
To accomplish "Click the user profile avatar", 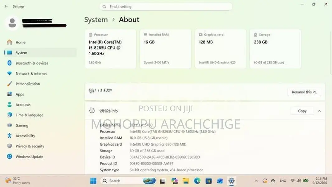I will click(12, 23).
